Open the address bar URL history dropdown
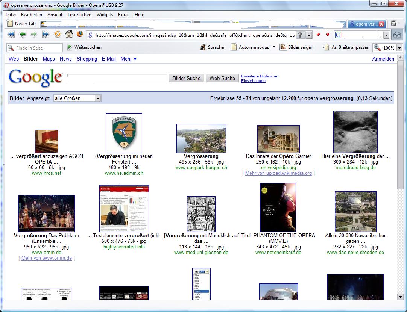This screenshot has width=407, height=312. (309, 35)
